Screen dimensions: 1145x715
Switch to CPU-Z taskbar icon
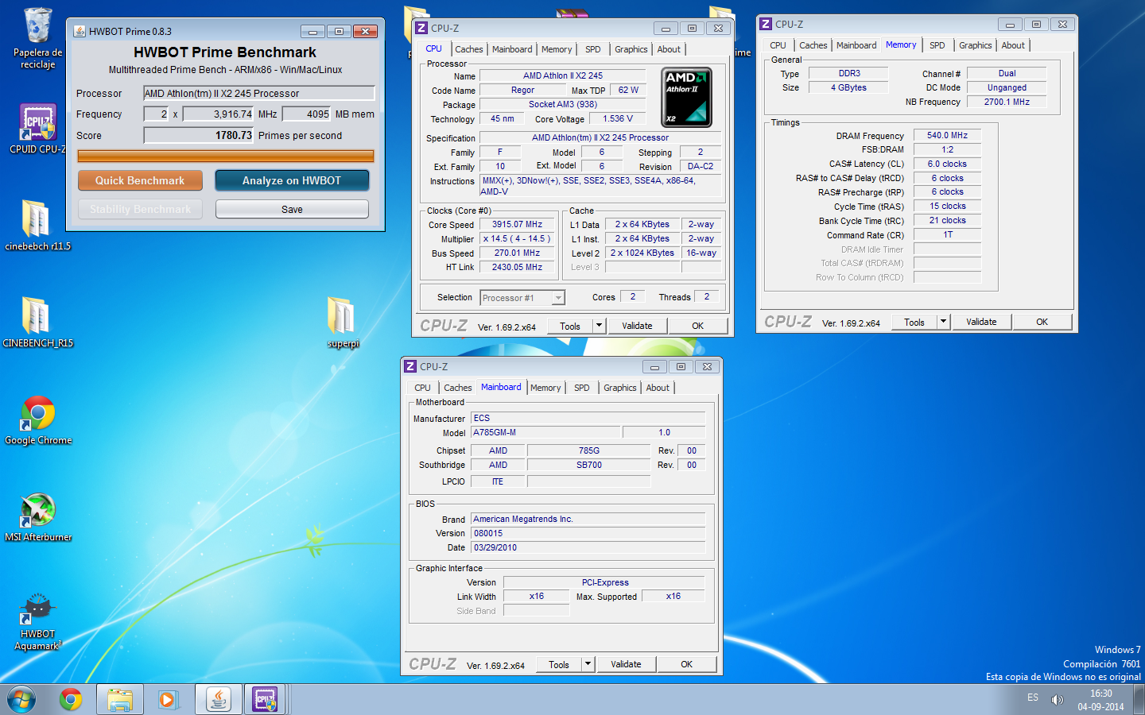click(265, 699)
